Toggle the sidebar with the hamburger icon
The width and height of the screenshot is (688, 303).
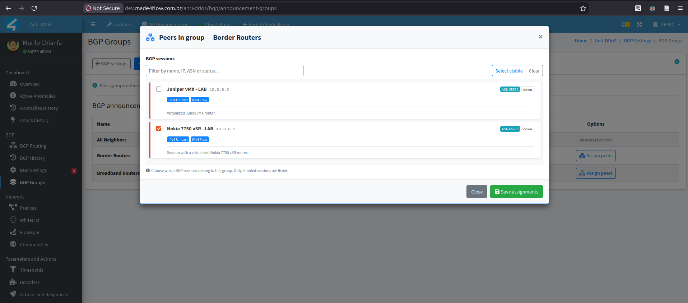point(93,24)
